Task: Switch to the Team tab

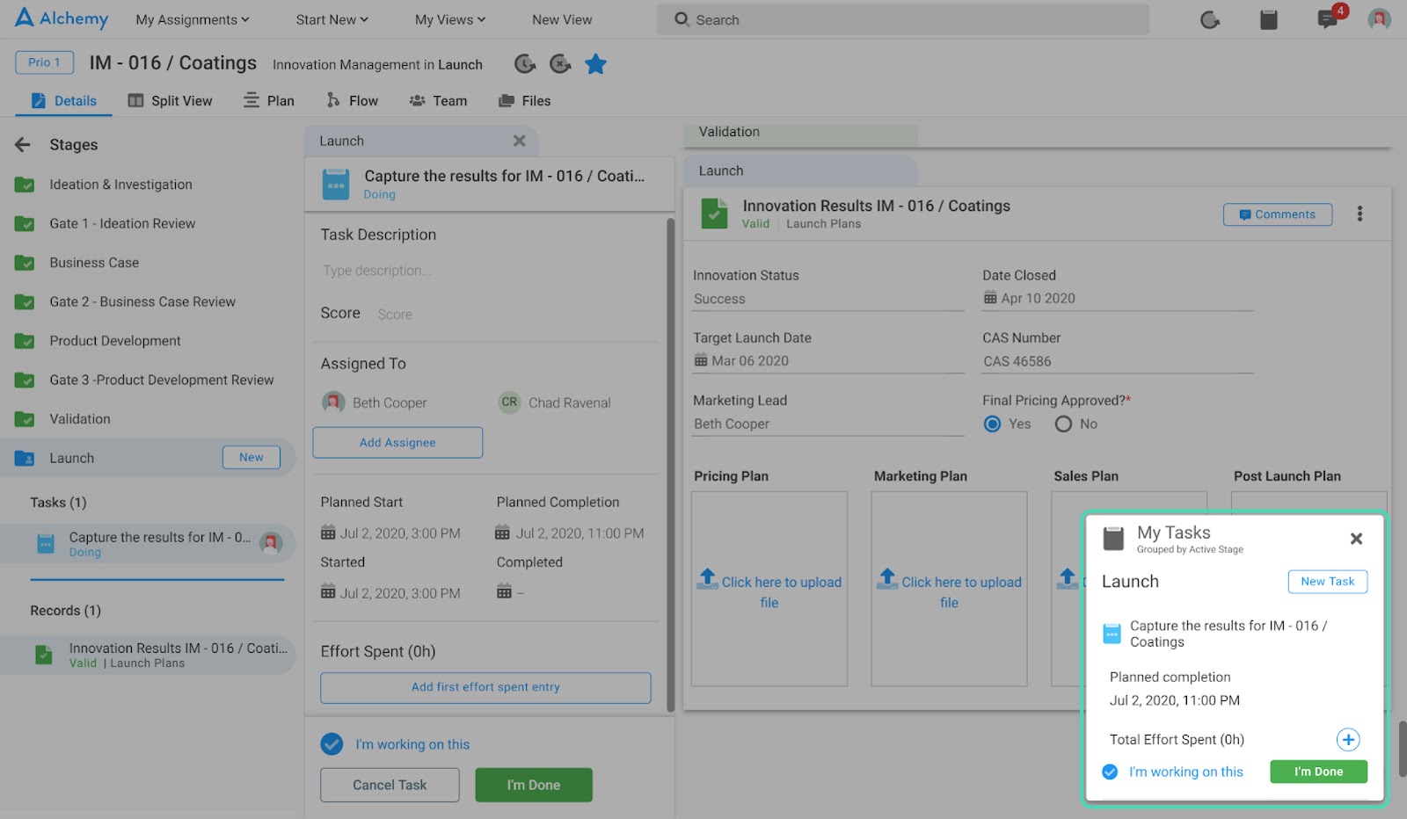Action: (438, 100)
